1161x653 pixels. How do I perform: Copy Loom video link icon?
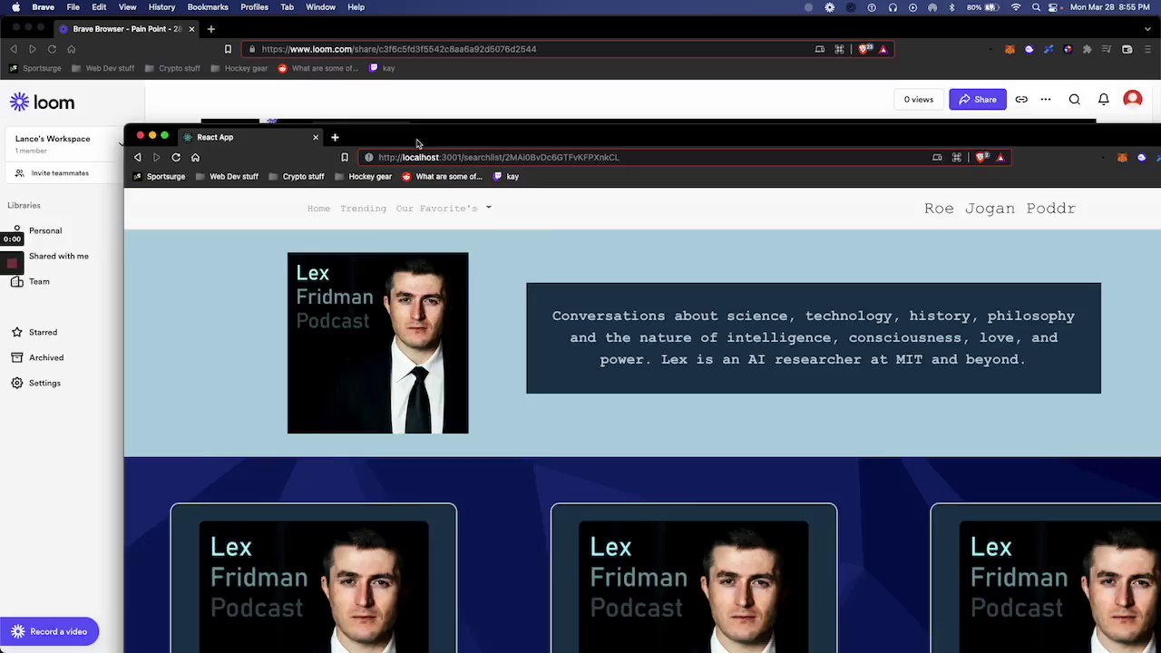pyautogui.click(x=1021, y=100)
